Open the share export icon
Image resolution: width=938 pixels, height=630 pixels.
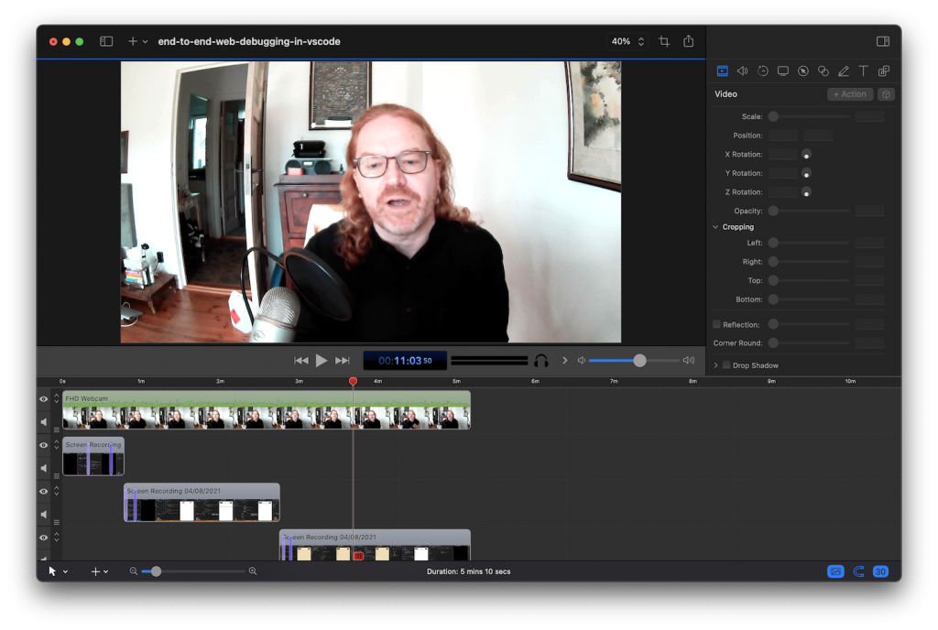[689, 41]
